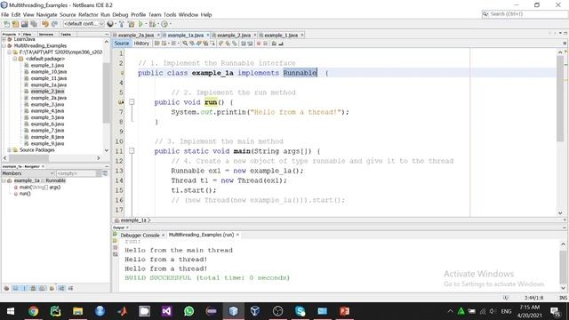Open the Refactor menu
Screen dimensions: 569x320
[88, 14]
